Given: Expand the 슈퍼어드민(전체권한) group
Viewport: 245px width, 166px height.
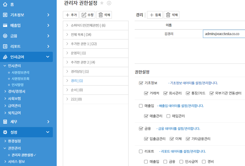Looking at the screenshot, I should coord(67,25).
